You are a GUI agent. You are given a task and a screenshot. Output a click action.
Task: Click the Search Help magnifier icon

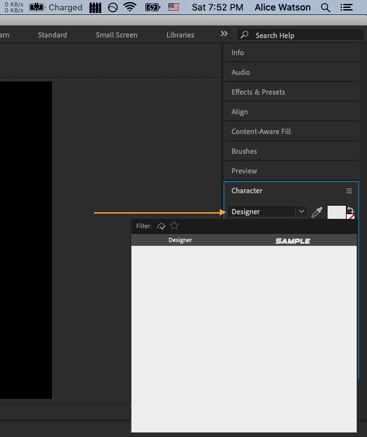(245, 35)
